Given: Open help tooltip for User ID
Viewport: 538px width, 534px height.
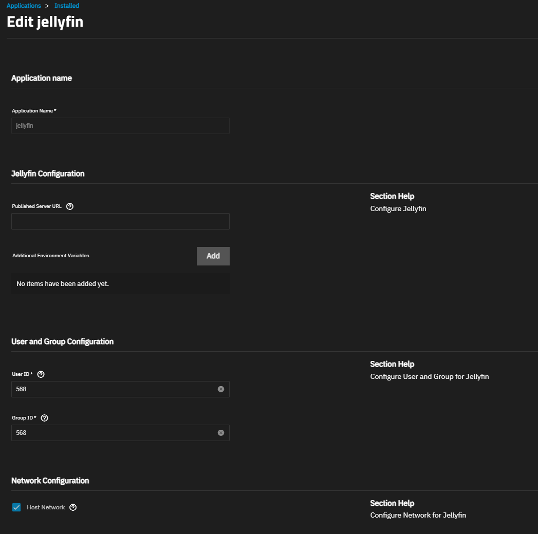Looking at the screenshot, I should [41, 374].
